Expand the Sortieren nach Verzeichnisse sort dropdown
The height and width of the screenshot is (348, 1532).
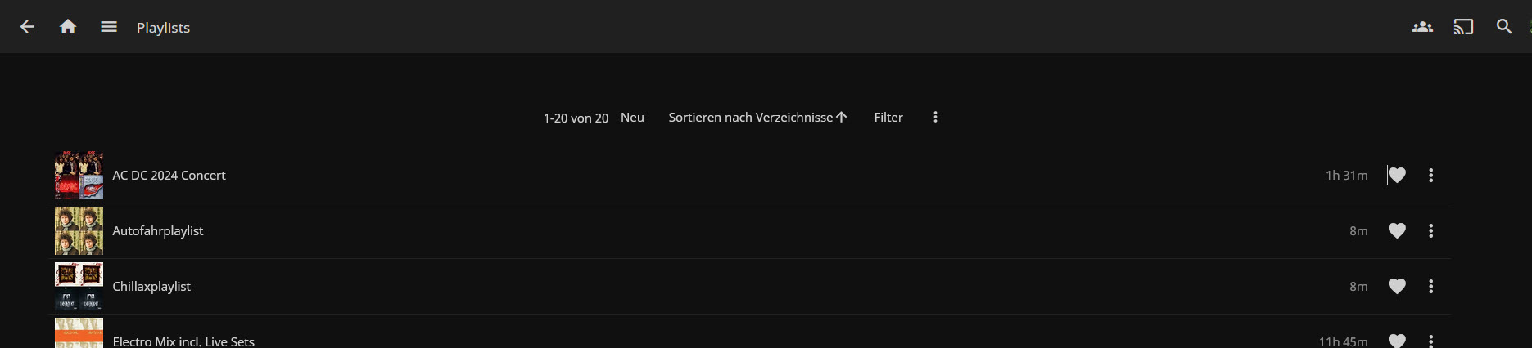[x=757, y=118]
